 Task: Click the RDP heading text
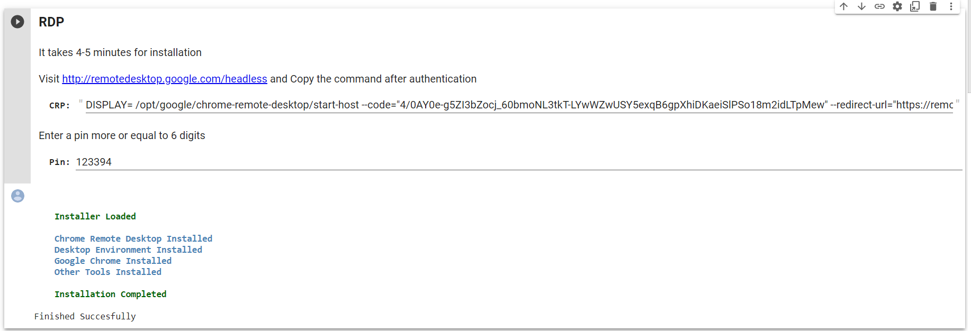pos(51,22)
